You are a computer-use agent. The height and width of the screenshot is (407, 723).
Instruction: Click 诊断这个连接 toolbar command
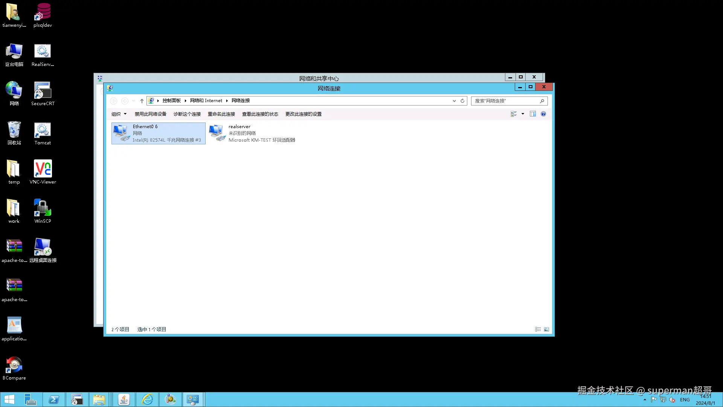click(187, 114)
